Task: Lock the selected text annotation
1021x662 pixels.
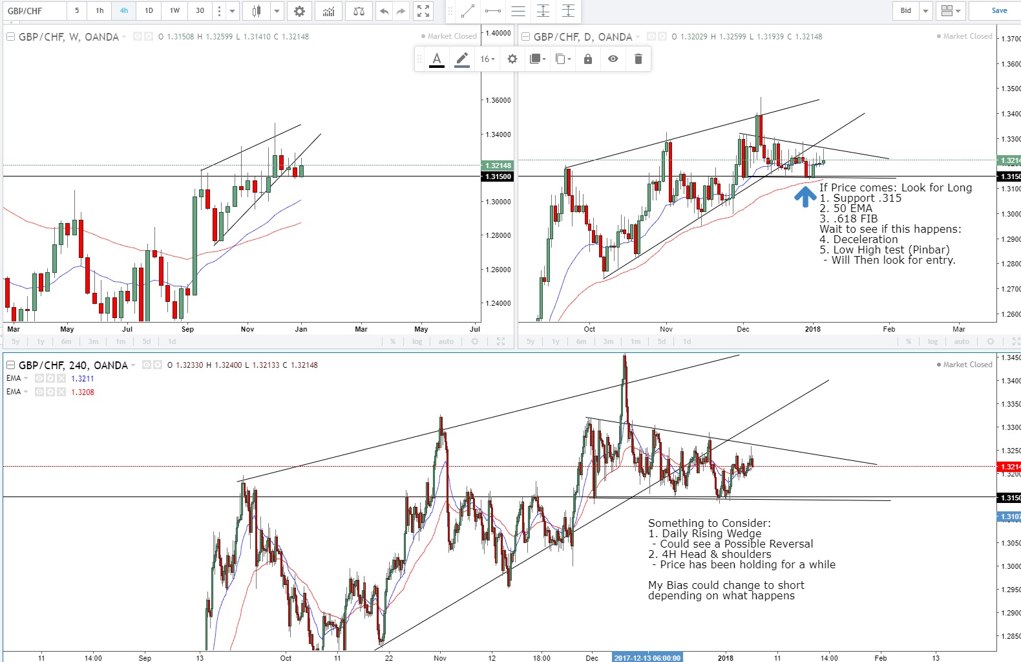Action: click(588, 59)
